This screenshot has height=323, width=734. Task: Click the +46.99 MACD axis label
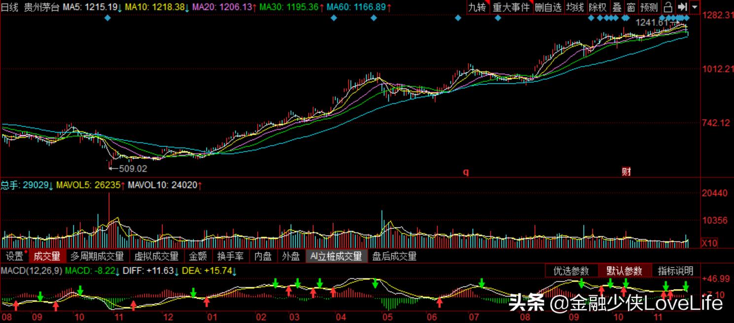click(x=715, y=279)
